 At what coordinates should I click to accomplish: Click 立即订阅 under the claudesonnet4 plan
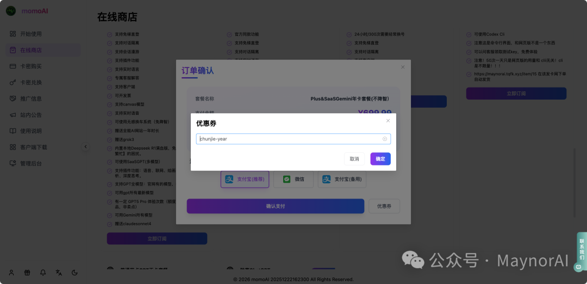pyautogui.click(x=157, y=239)
